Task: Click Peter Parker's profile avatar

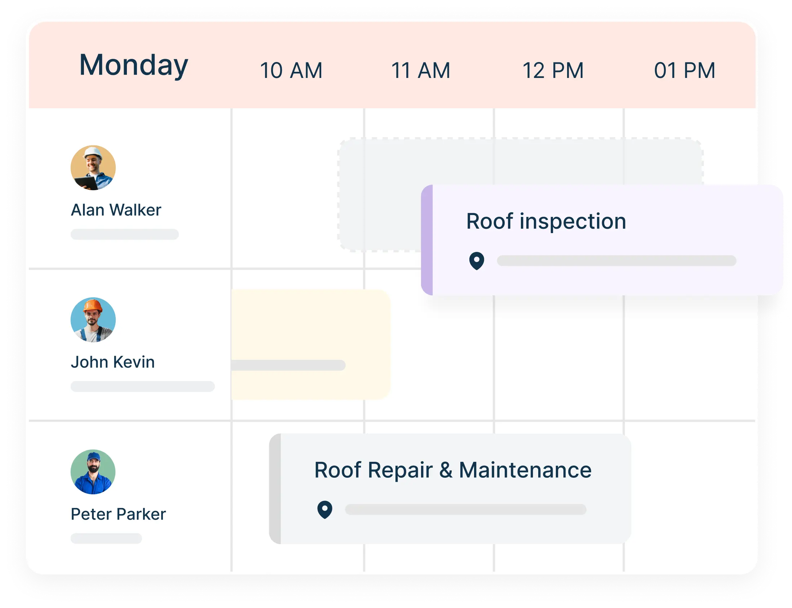Action: pyautogui.click(x=93, y=472)
